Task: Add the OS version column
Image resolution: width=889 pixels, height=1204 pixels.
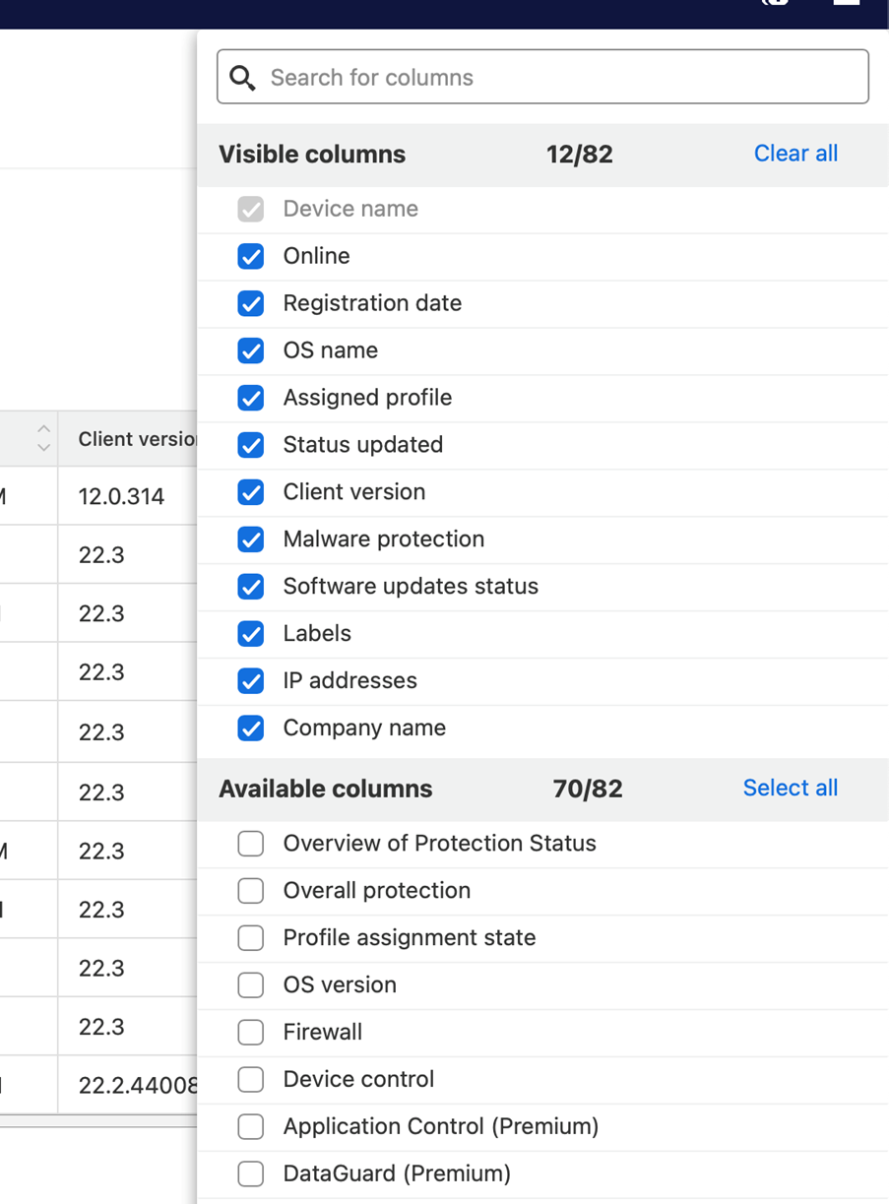Action: pos(251,985)
